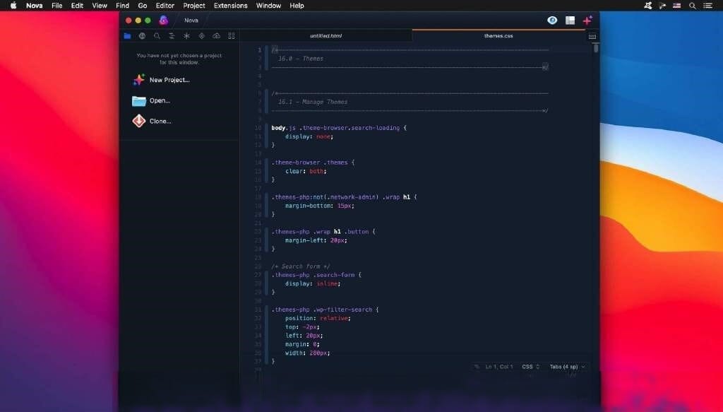Image resolution: width=723 pixels, height=412 pixels.
Task: Open the Remote globe sidebar icon
Action: (142, 36)
